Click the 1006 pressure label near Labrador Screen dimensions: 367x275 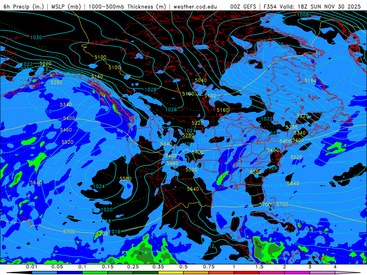pos(278,44)
